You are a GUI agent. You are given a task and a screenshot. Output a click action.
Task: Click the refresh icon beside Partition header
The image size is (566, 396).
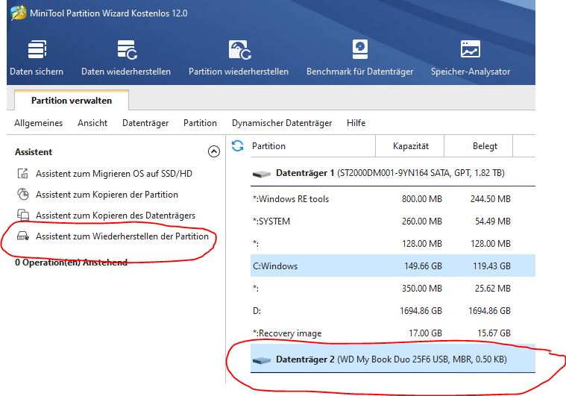click(238, 146)
